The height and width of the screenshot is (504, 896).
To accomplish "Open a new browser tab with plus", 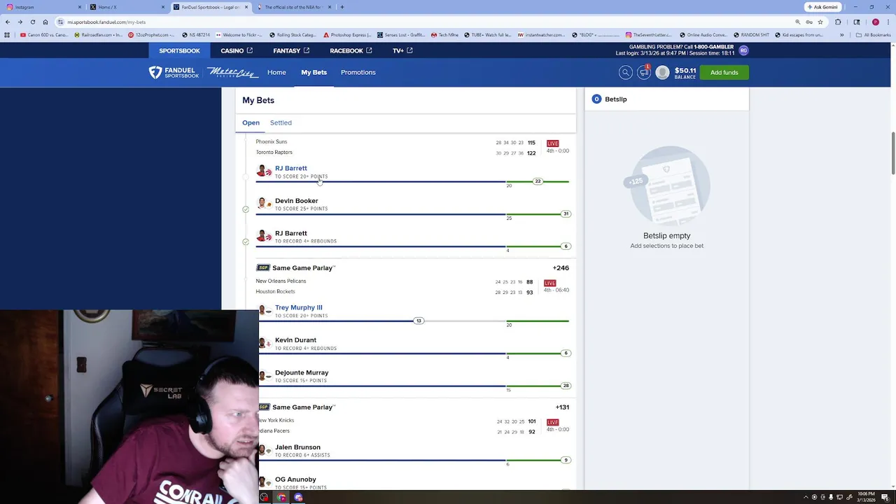I will [342, 7].
